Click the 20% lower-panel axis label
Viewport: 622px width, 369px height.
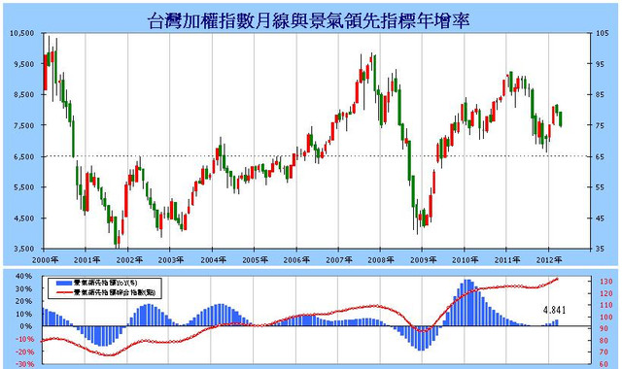[x=23, y=301]
